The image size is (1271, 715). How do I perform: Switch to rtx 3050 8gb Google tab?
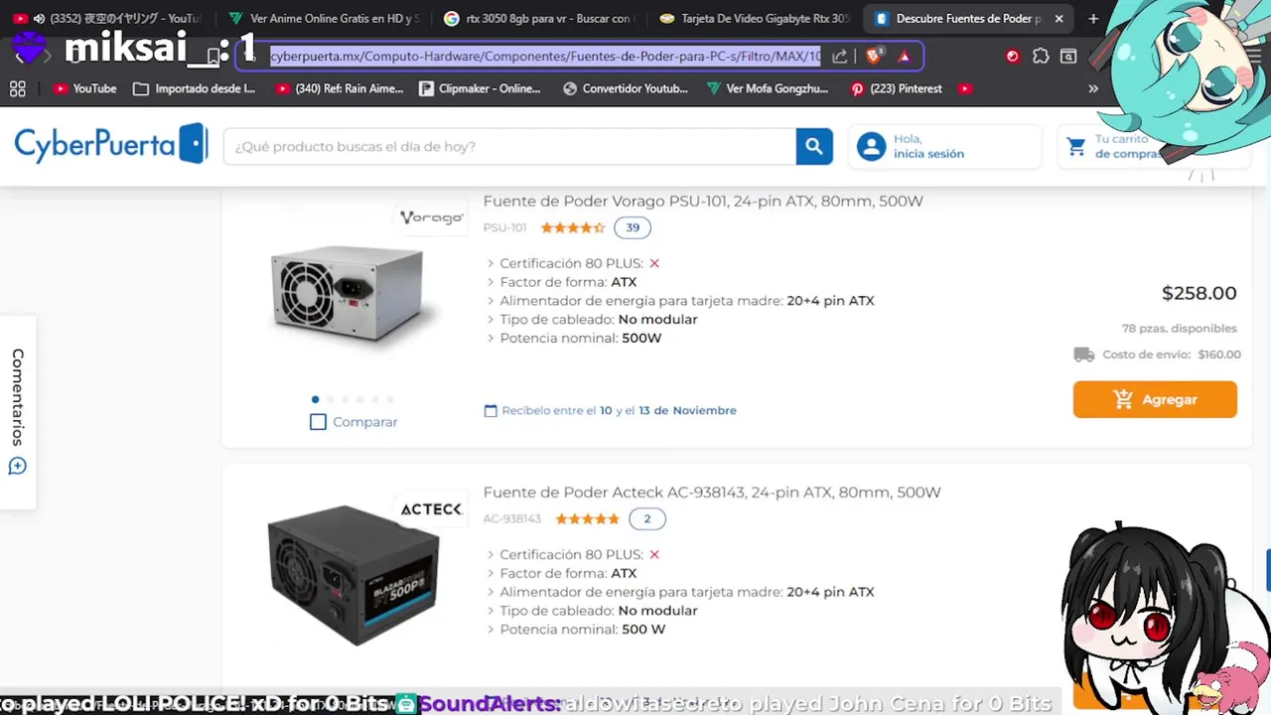[537, 19]
